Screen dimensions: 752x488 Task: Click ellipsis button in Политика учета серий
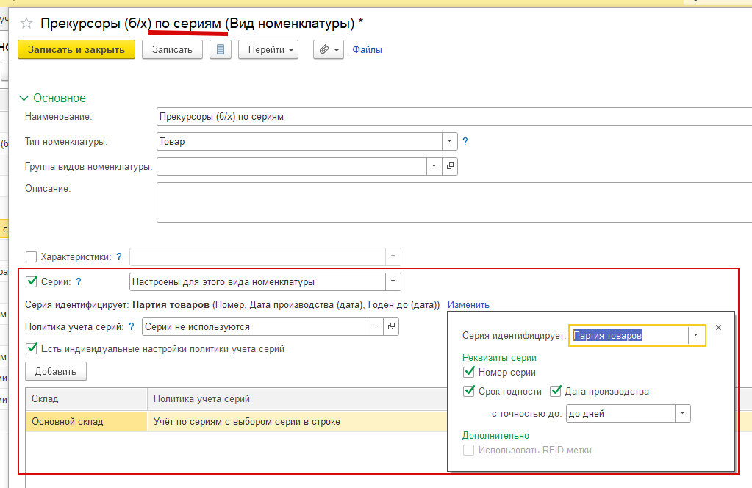tap(376, 326)
